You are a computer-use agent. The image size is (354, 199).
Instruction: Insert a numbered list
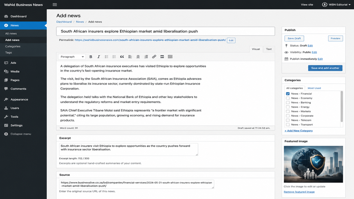point(114,57)
